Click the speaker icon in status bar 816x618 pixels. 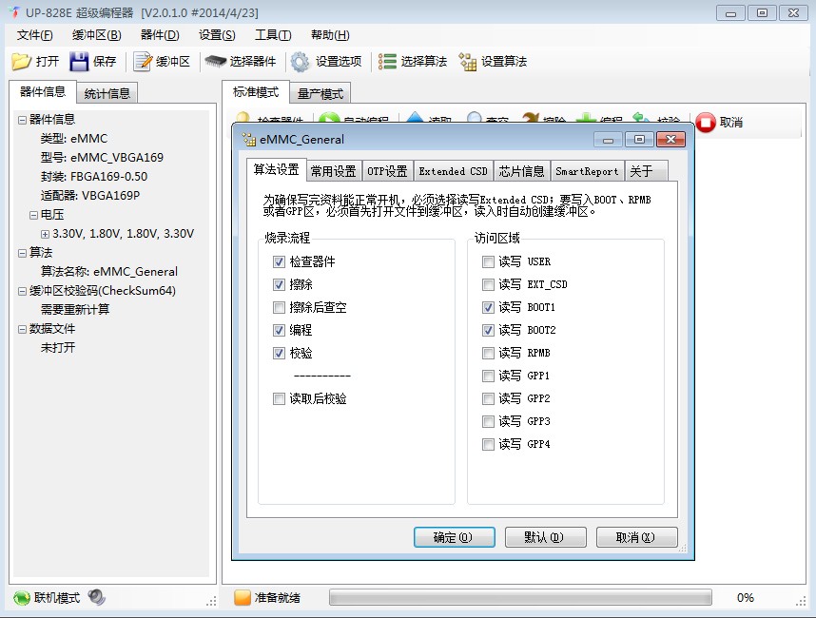97,597
